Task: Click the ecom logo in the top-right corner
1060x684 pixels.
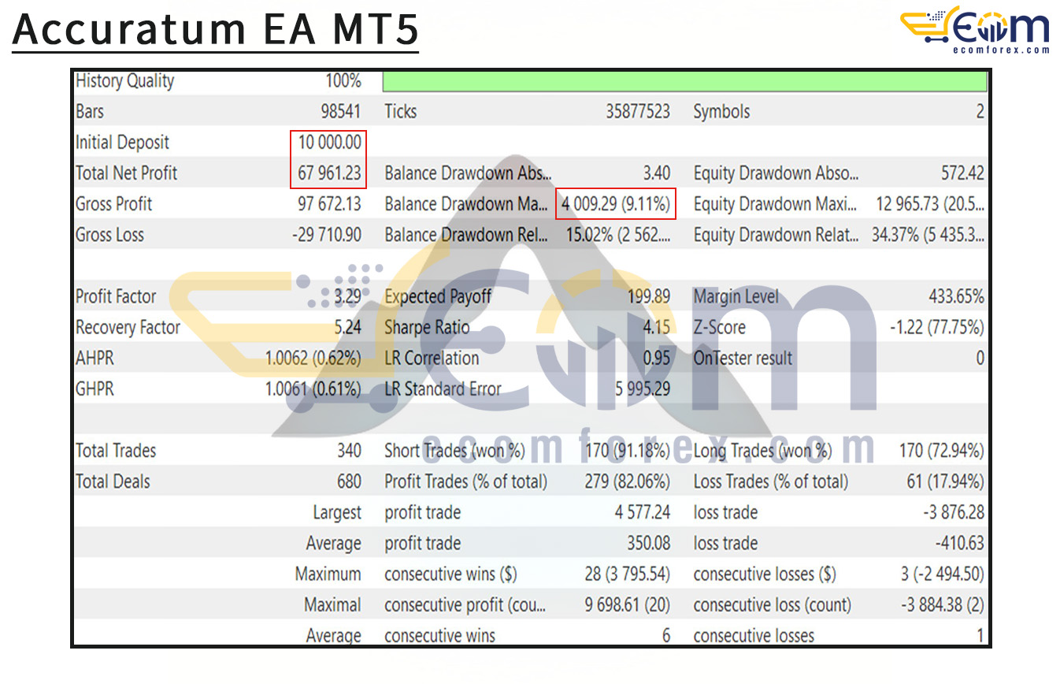Action: [977, 28]
